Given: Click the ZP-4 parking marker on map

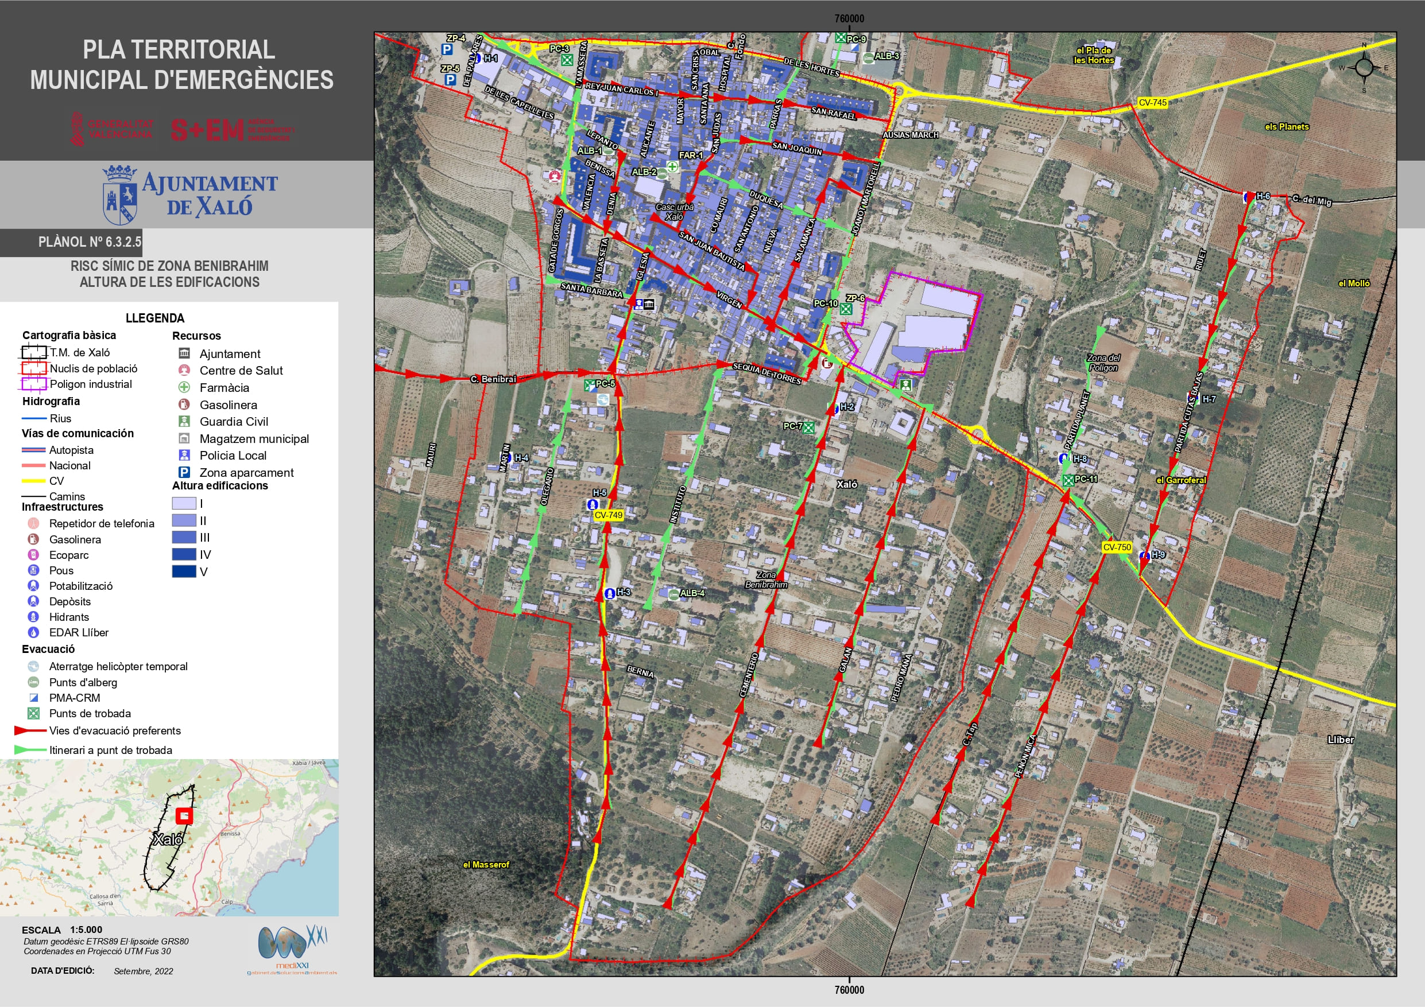Looking at the screenshot, I should [x=447, y=49].
